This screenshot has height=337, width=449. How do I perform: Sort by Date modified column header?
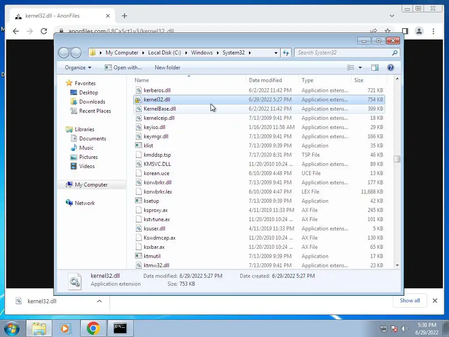coord(272,80)
